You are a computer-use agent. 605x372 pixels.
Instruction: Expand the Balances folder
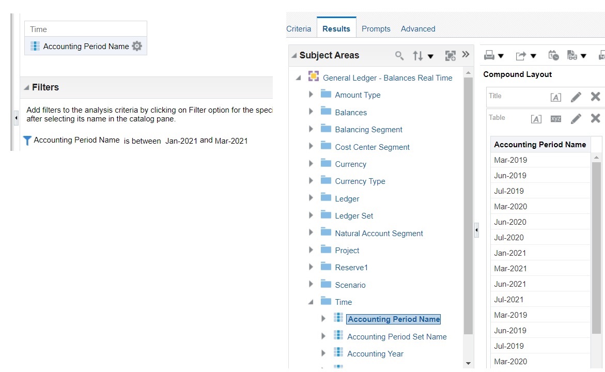click(x=311, y=112)
